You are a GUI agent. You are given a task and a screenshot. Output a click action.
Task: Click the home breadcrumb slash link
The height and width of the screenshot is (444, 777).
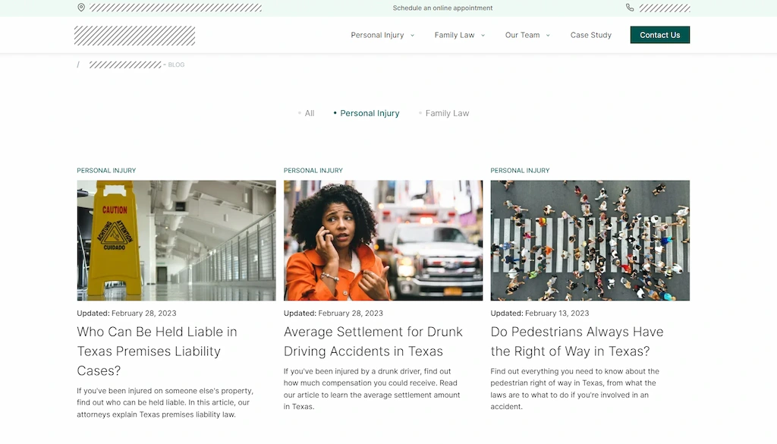78,65
